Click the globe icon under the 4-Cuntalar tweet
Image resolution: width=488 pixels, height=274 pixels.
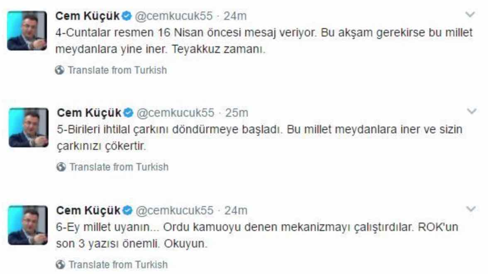point(60,70)
